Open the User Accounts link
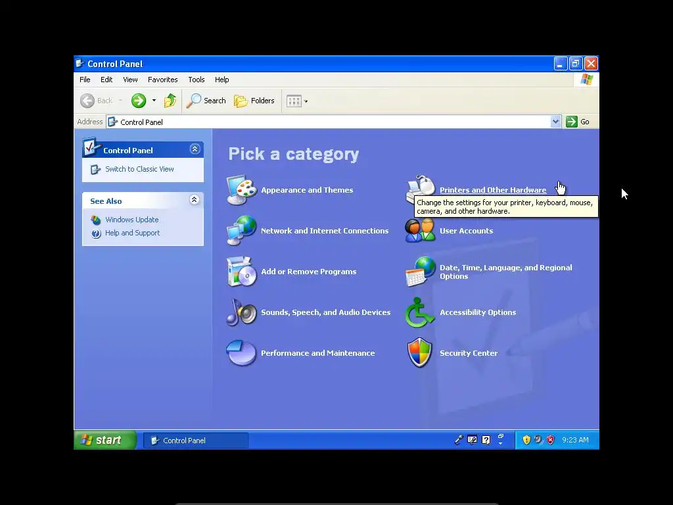 pos(466,231)
